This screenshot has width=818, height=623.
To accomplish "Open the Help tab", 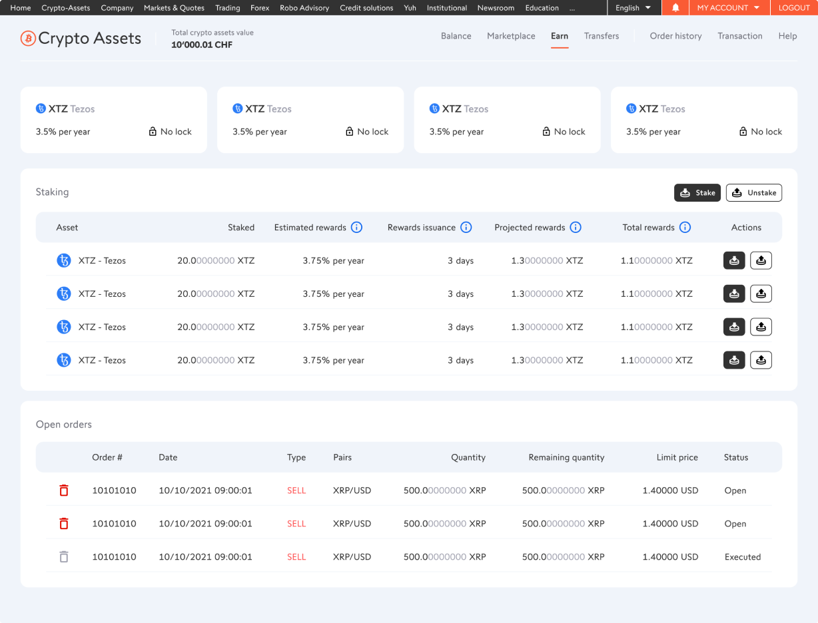I will 787,36.
